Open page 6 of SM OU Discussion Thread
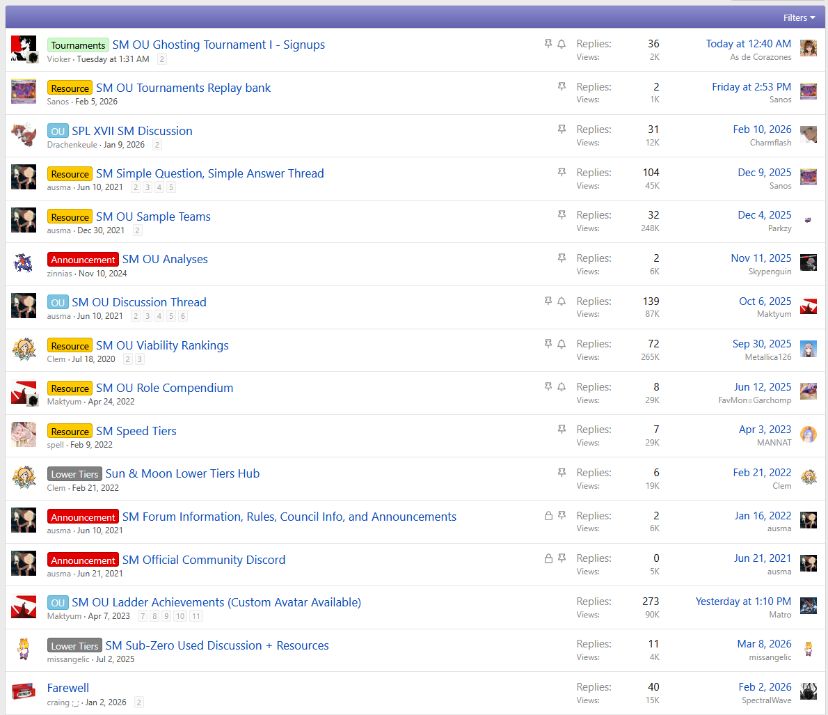Image resolution: width=828 pixels, height=715 pixels. pyautogui.click(x=183, y=316)
